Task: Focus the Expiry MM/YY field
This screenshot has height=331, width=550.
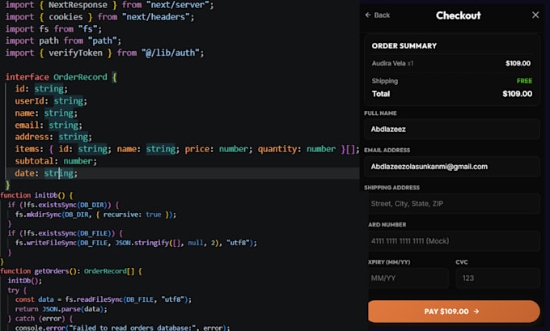Action: [x=408, y=278]
